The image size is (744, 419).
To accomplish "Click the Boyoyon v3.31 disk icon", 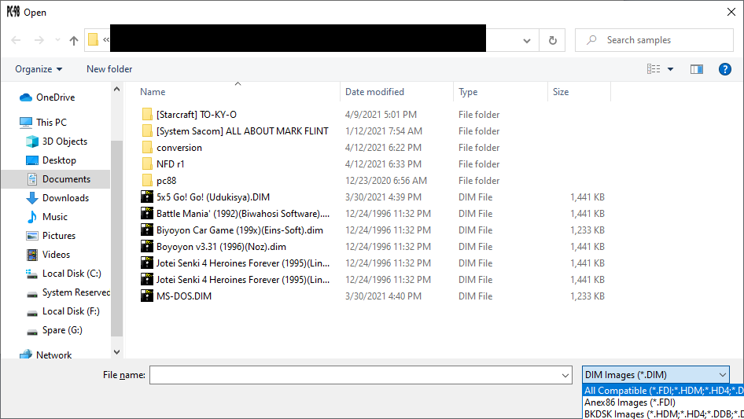I will (147, 247).
